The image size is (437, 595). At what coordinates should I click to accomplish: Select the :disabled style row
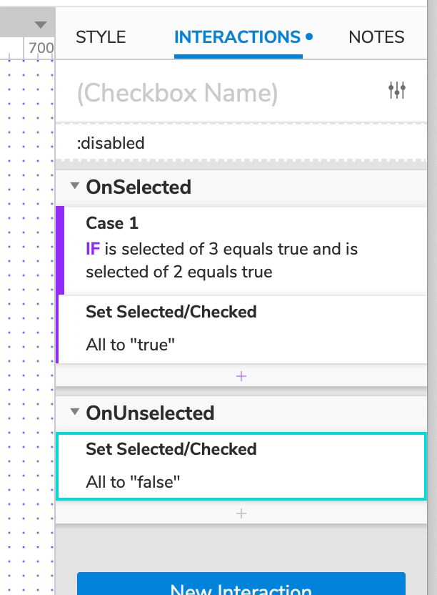(x=111, y=143)
